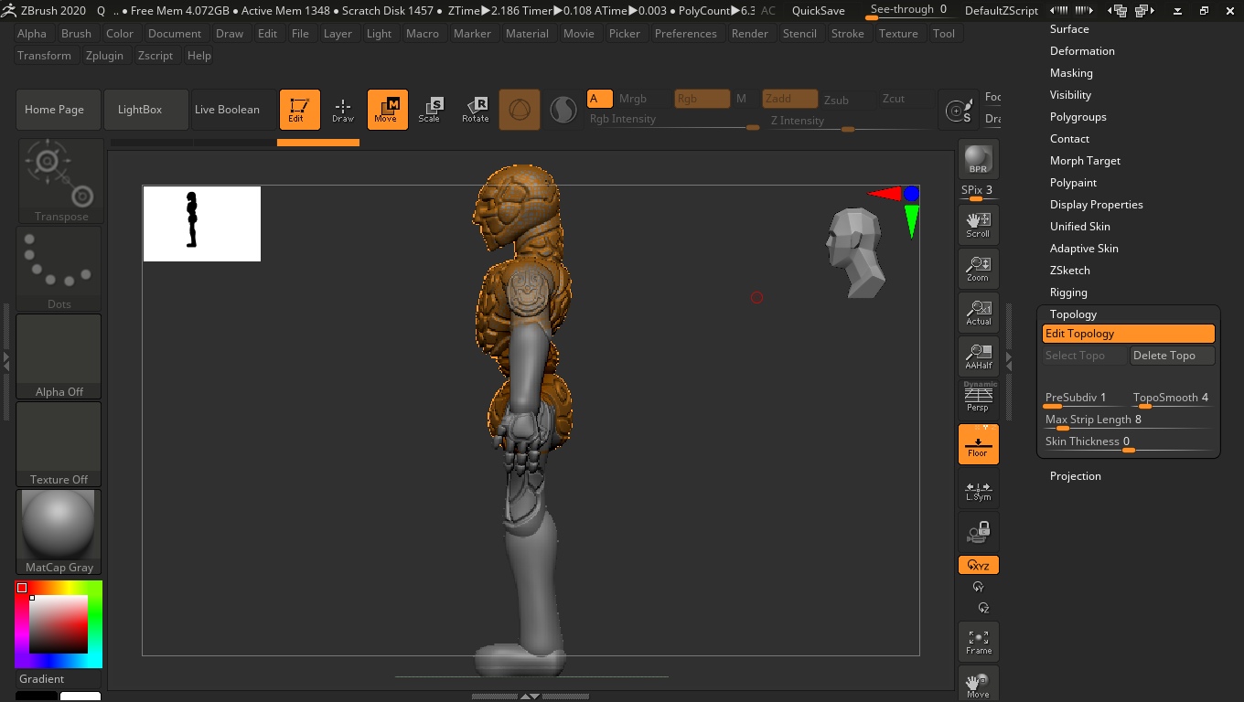
Task: Click the AAHalf zoom icon
Action: (x=978, y=356)
